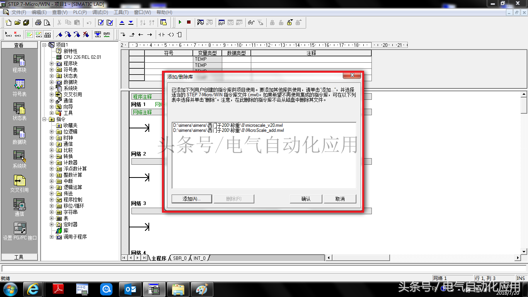Click the editor's horizontal scrollbar
This screenshot has width=528, height=297.
(x=424, y=258)
